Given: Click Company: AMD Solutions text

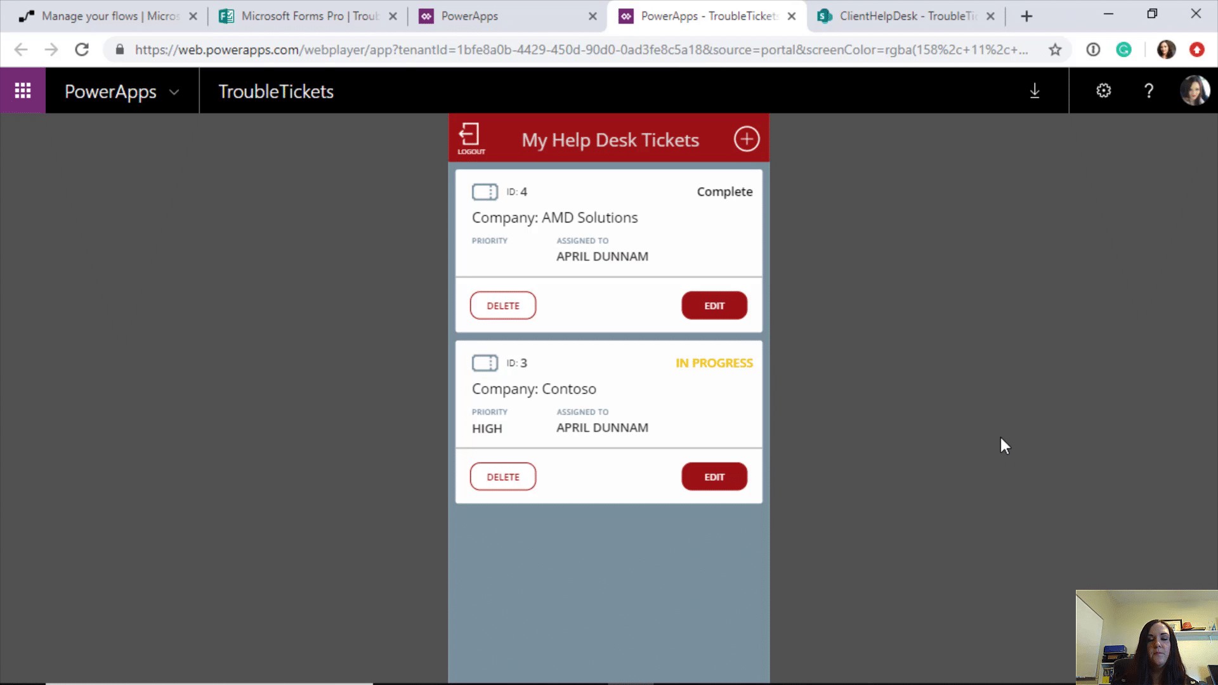Looking at the screenshot, I should coord(554,218).
